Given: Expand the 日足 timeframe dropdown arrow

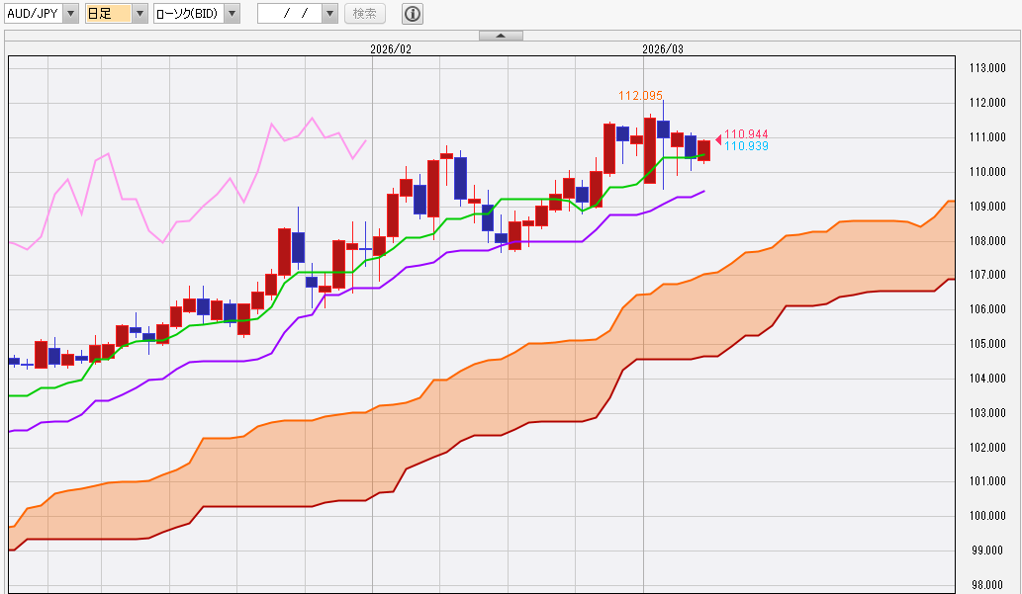Looking at the screenshot, I should tap(139, 14).
